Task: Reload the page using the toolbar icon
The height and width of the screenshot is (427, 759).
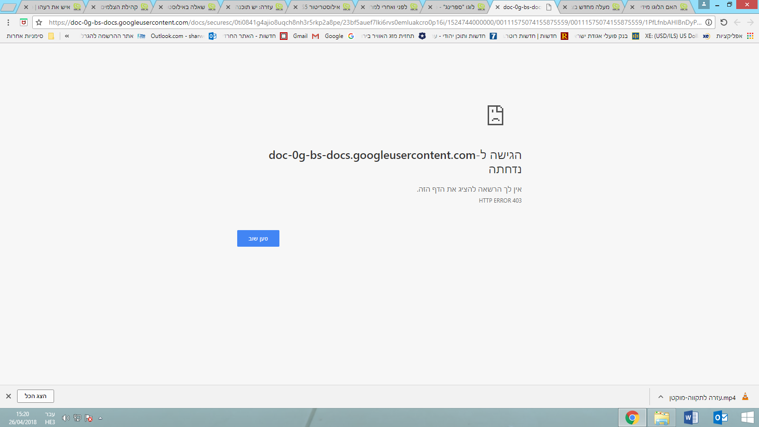Action: (724, 22)
